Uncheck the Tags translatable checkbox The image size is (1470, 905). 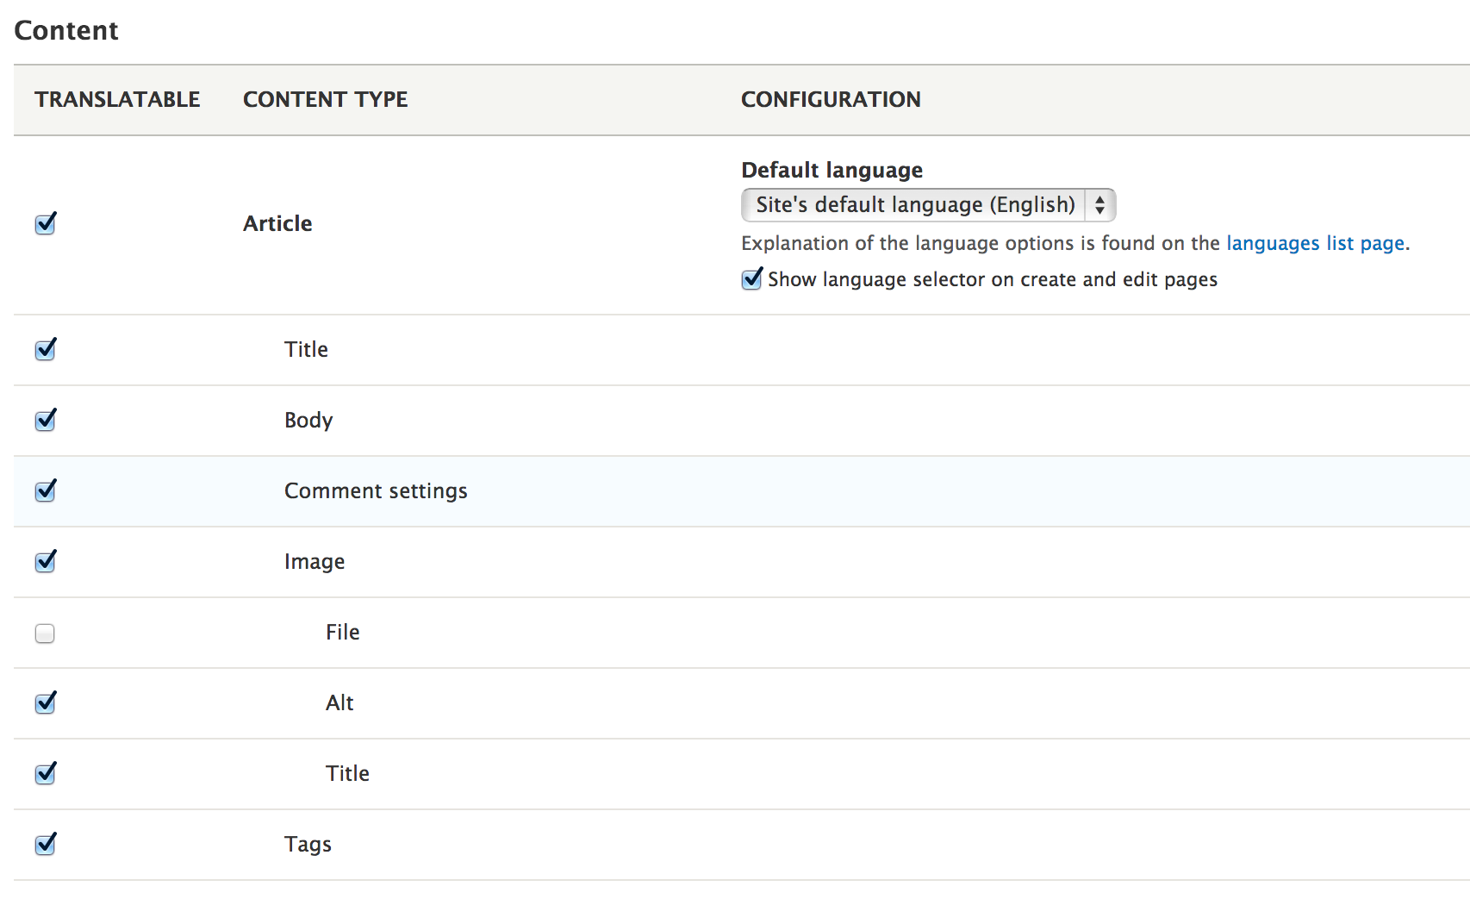(x=45, y=845)
